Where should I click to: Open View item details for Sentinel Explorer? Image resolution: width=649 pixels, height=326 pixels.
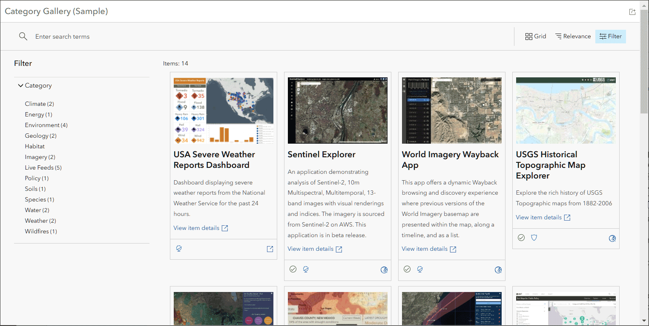(x=310, y=249)
